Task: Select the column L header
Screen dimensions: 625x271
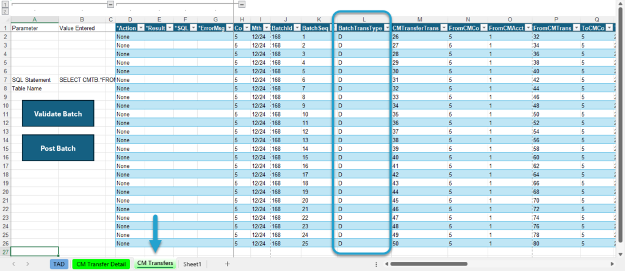Action: (x=363, y=20)
